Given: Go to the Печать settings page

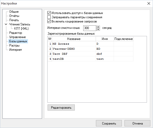Looking at the screenshot, I should click(x=14, y=20).
